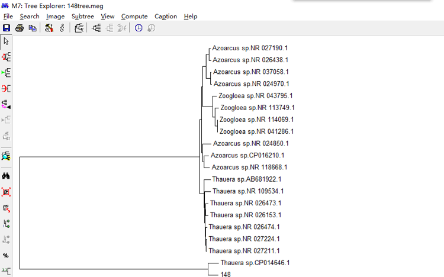Select taxon Zoogloea sp.NR 113749.1
The image size is (444, 277).
coord(258,108)
